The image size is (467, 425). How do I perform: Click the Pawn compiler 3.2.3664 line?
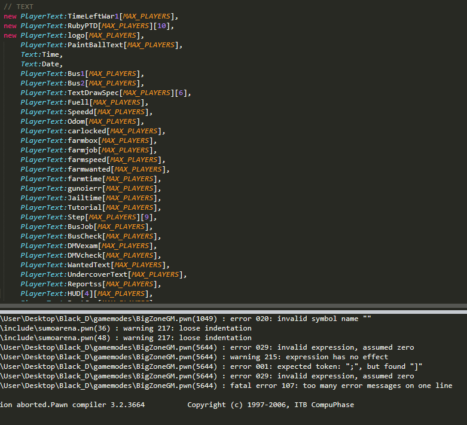pos(177,405)
